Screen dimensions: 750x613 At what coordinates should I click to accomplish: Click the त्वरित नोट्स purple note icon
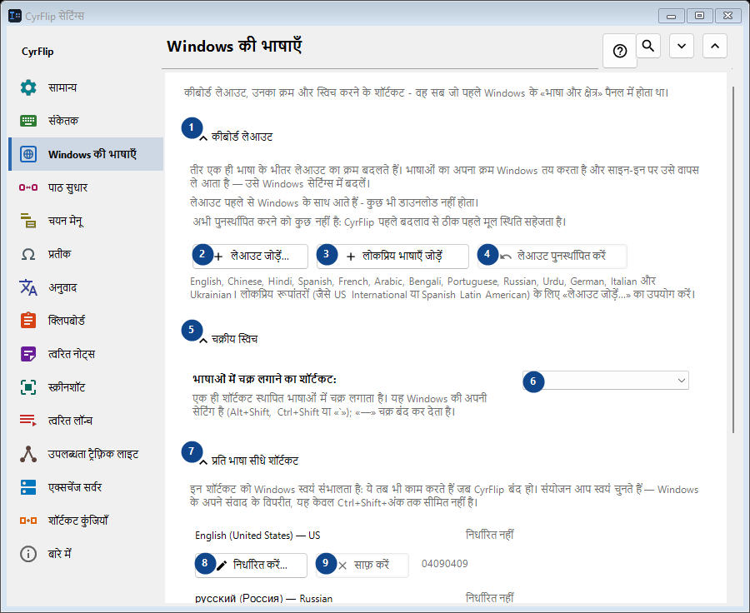point(28,354)
